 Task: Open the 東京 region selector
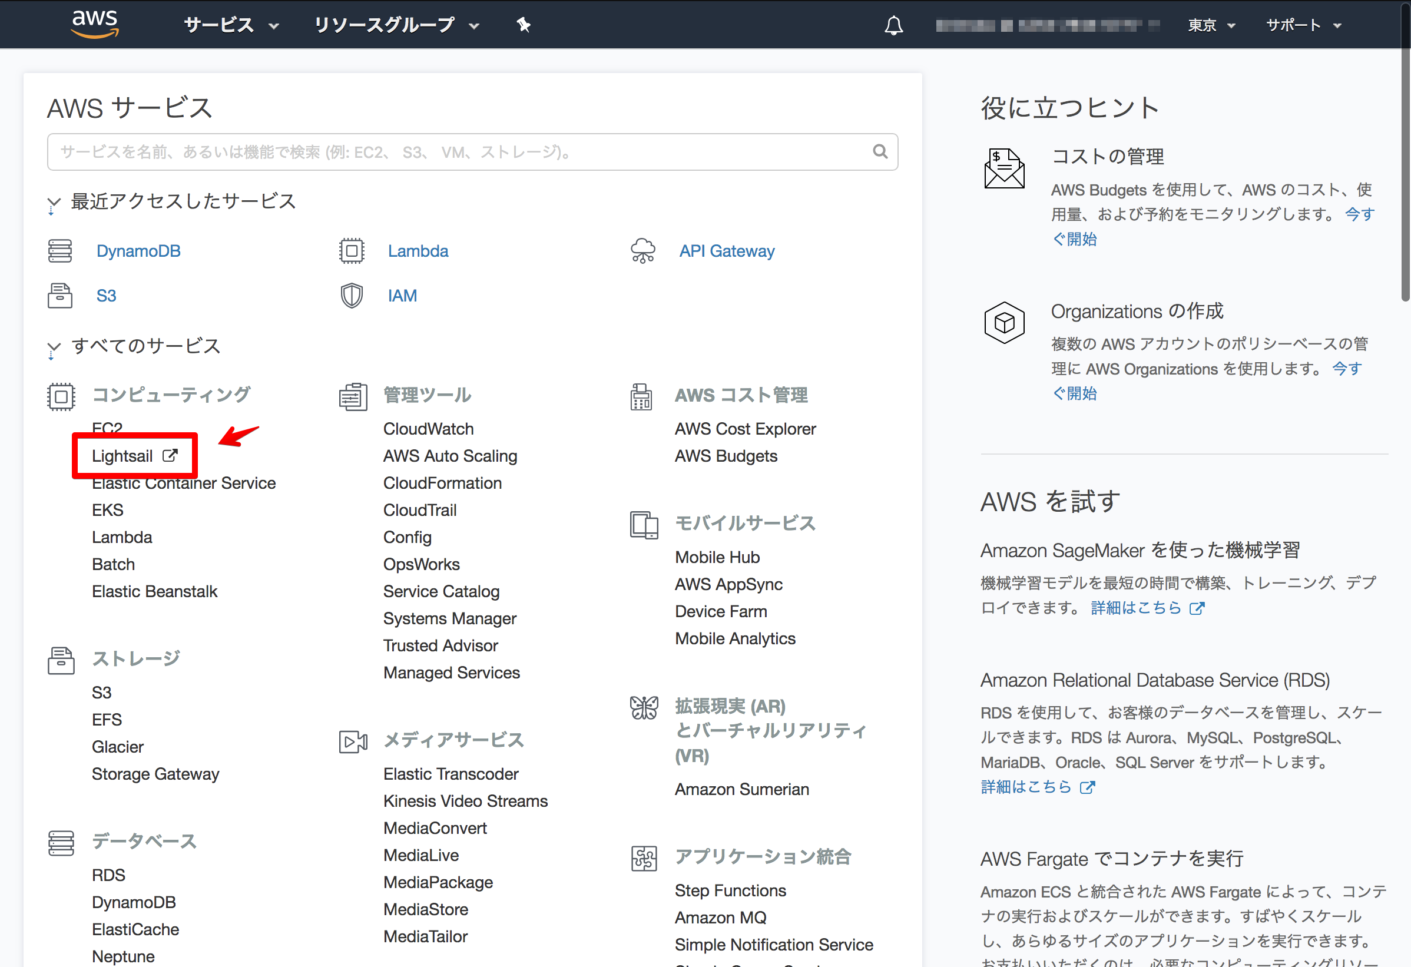coord(1211,25)
